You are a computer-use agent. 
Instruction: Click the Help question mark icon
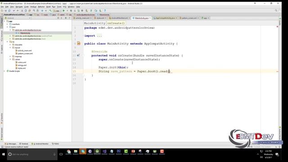pos(105,11)
